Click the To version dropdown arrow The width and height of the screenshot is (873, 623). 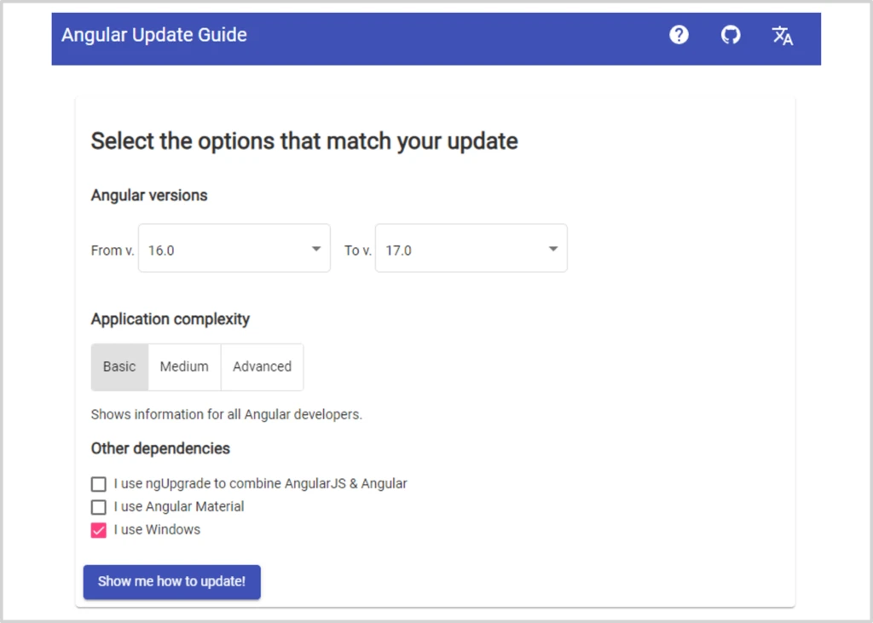click(x=553, y=249)
